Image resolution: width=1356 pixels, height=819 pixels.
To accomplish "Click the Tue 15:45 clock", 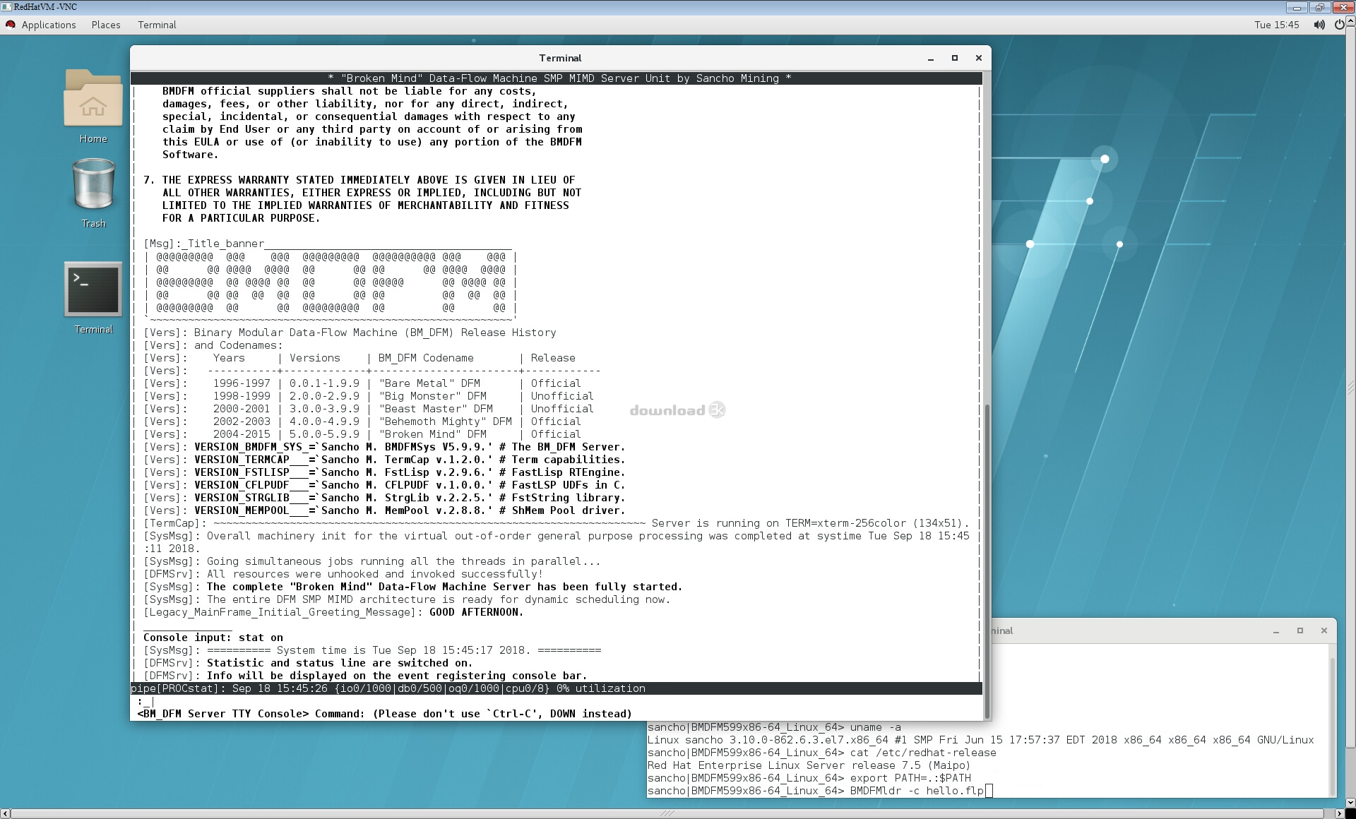I will (x=1277, y=25).
